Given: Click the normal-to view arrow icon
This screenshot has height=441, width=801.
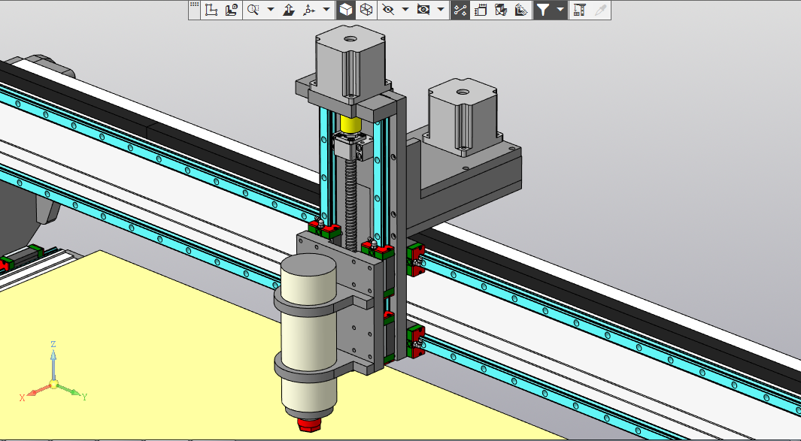Looking at the screenshot, I should (289, 10).
